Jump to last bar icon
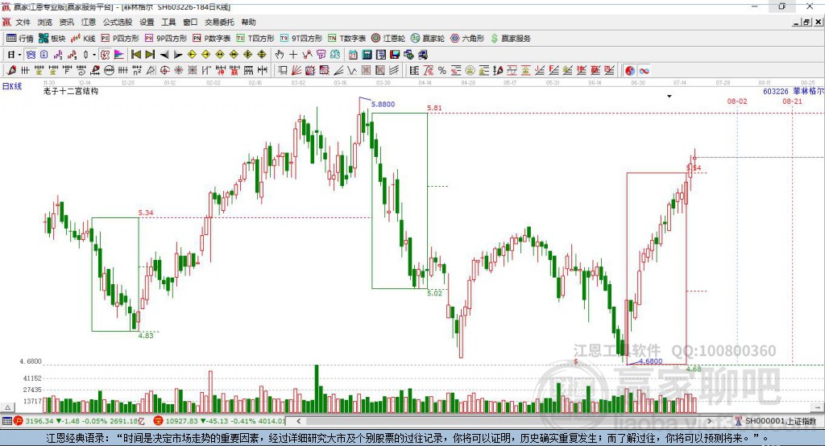The image size is (825, 446). (150, 55)
